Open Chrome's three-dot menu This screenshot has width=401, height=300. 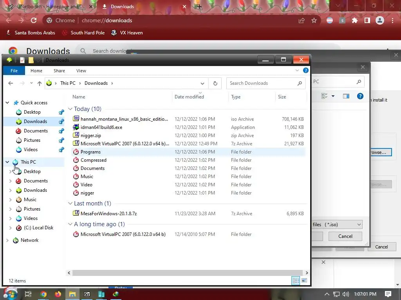coord(392,20)
